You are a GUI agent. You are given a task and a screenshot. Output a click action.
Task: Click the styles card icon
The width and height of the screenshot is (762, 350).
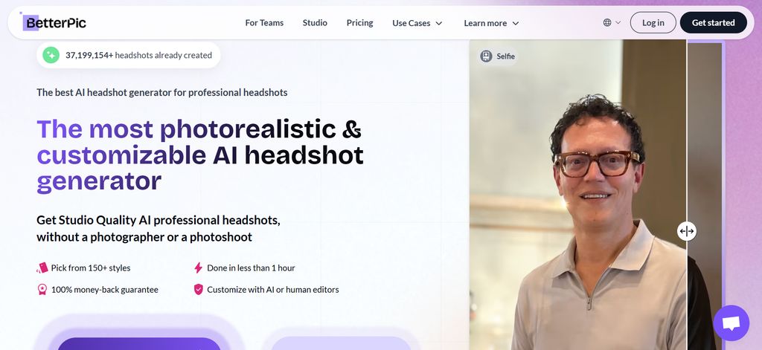[x=42, y=268]
